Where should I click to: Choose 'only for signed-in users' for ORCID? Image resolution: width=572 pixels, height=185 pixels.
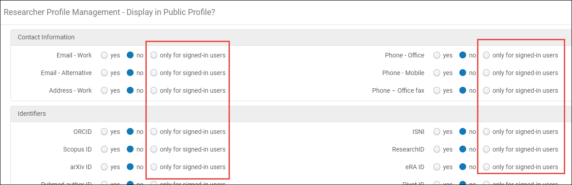154,132
